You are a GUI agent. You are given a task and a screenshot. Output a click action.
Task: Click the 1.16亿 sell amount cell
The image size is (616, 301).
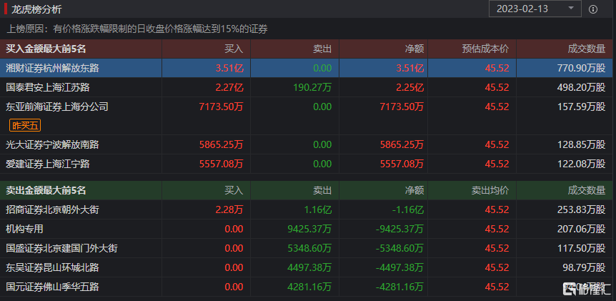point(318,209)
